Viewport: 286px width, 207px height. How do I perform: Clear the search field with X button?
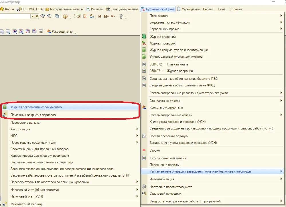[x=37, y=16]
